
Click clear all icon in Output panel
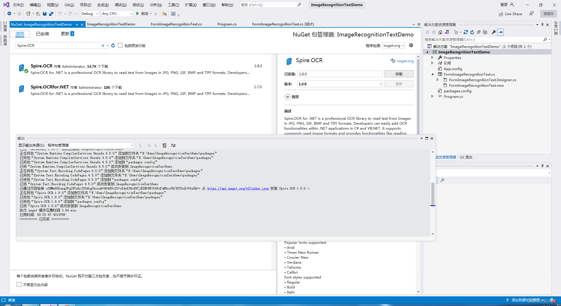[x=165, y=145]
